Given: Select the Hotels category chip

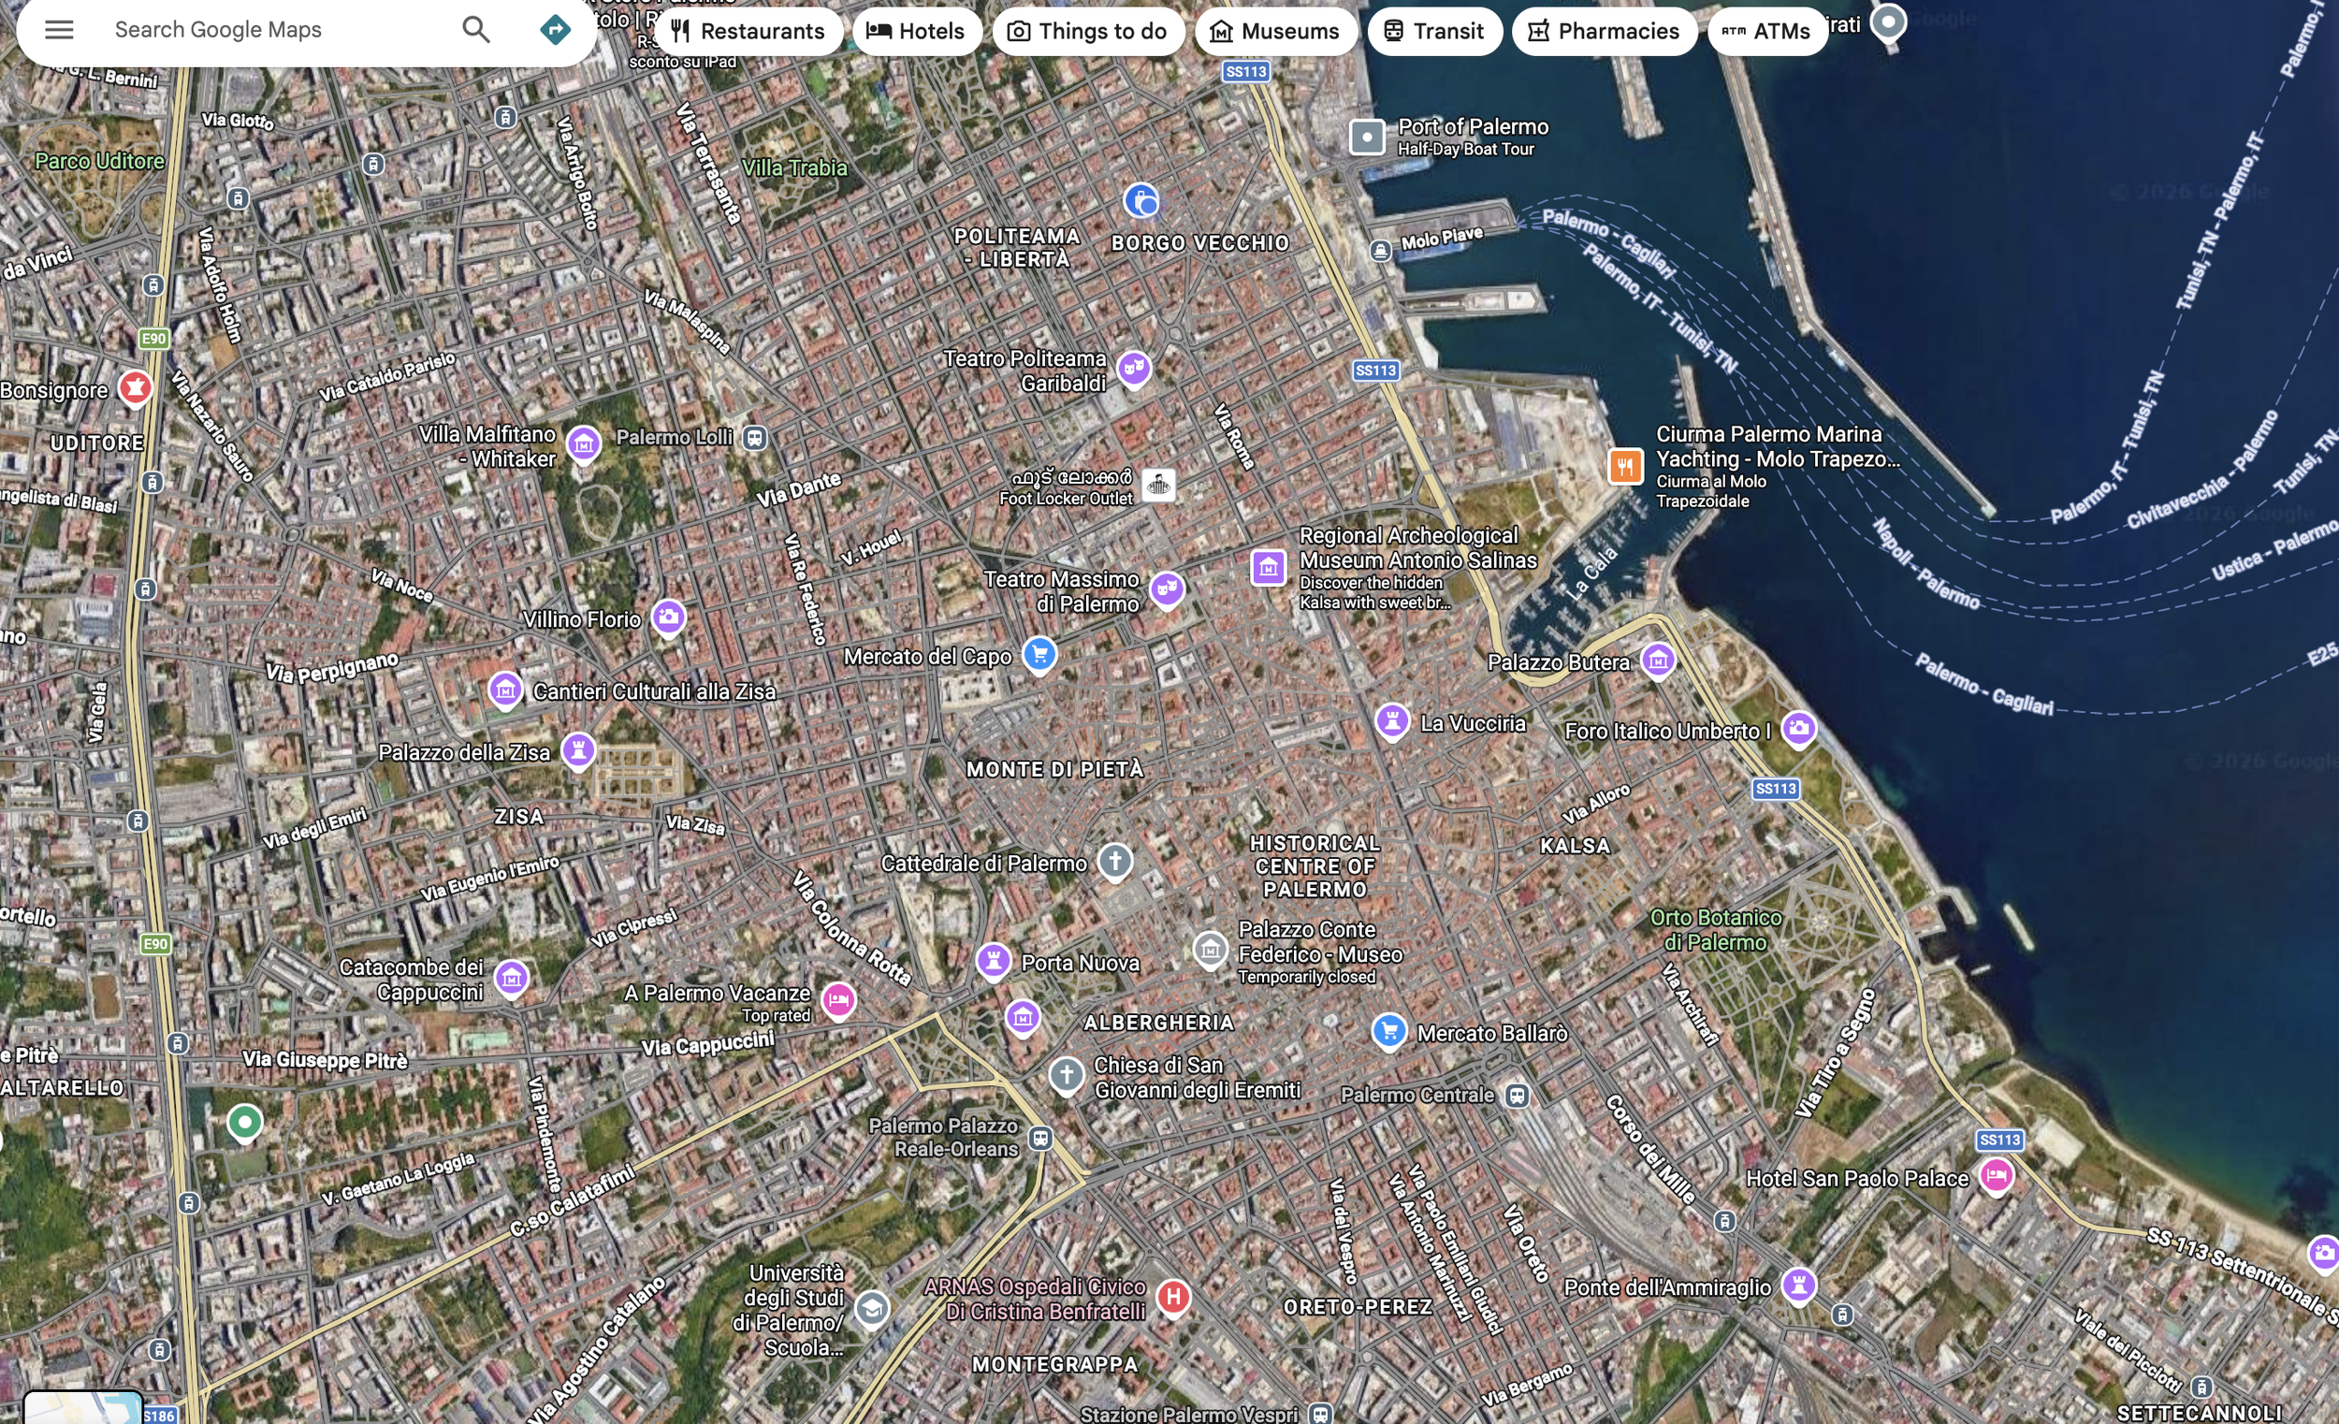Looking at the screenshot, I should click(916, 31).
